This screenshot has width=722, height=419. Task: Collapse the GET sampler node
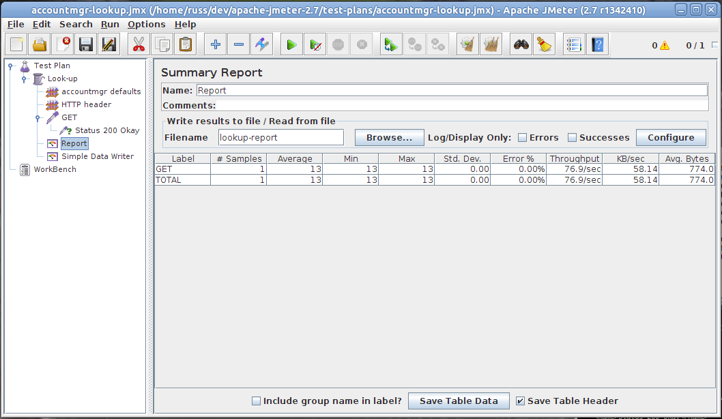38,118
